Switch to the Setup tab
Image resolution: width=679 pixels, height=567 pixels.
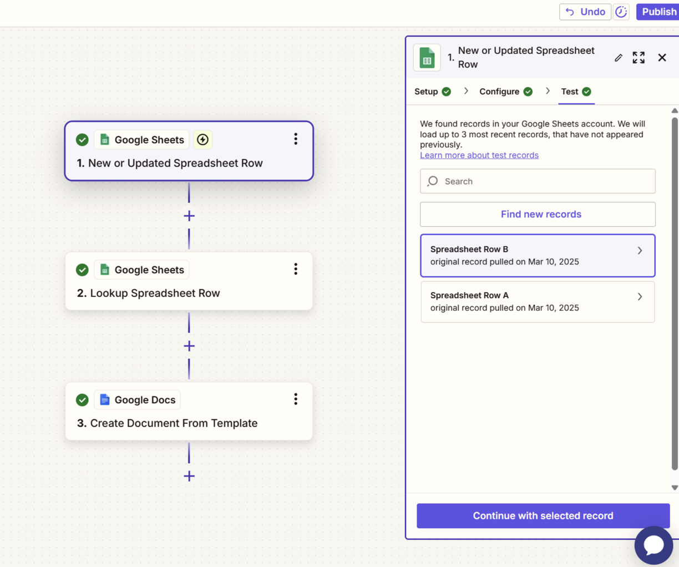pos(433,92)
